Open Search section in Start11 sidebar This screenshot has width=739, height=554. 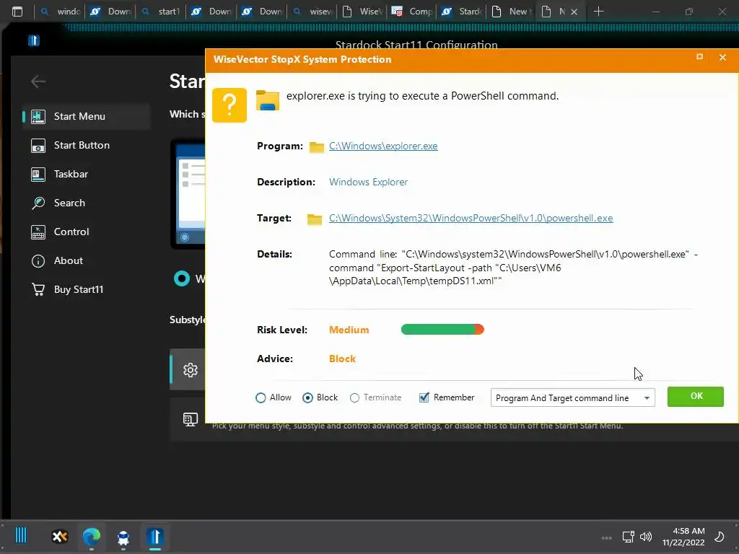pos(87,203)
